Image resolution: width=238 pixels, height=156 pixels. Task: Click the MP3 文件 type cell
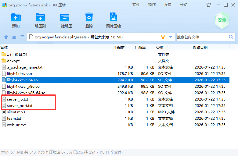click(x=166, y=112)
